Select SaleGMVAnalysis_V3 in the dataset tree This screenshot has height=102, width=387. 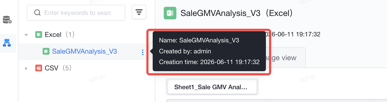(x=85, y=52)
